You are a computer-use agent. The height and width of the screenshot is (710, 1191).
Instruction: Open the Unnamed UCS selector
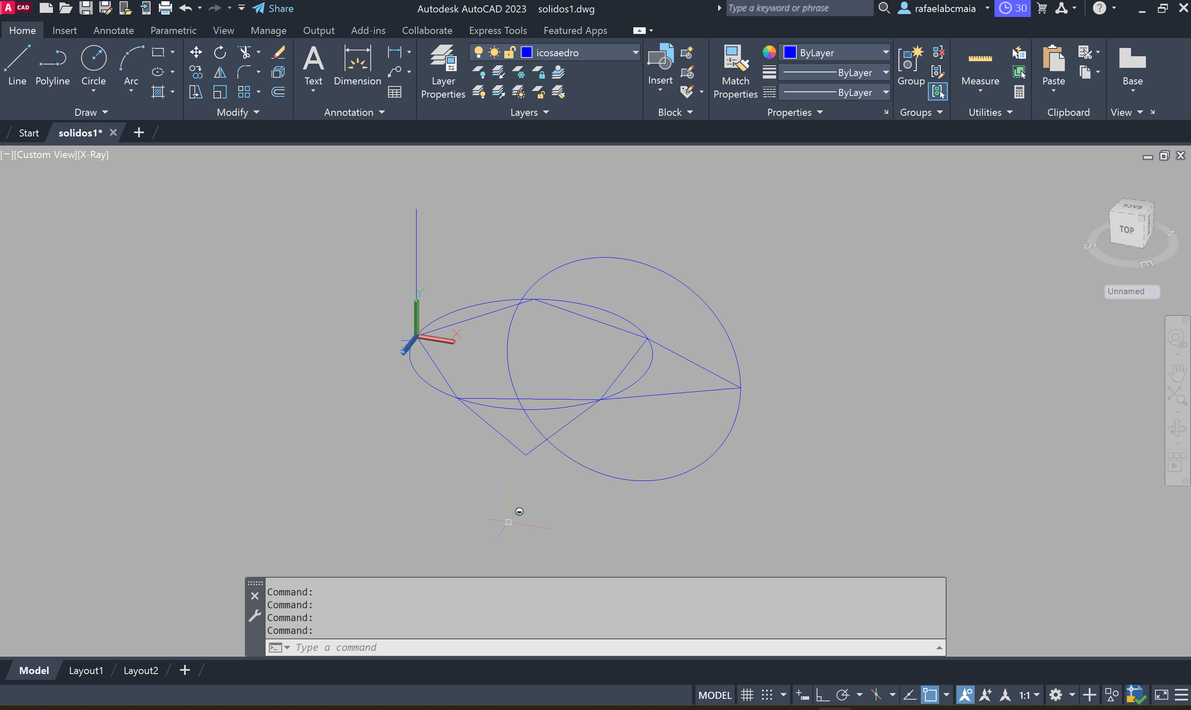(x=1131, y=292)
